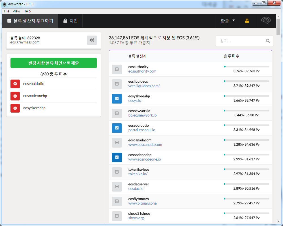
Task: Open the File menu
Action: [x=7, y=11]
